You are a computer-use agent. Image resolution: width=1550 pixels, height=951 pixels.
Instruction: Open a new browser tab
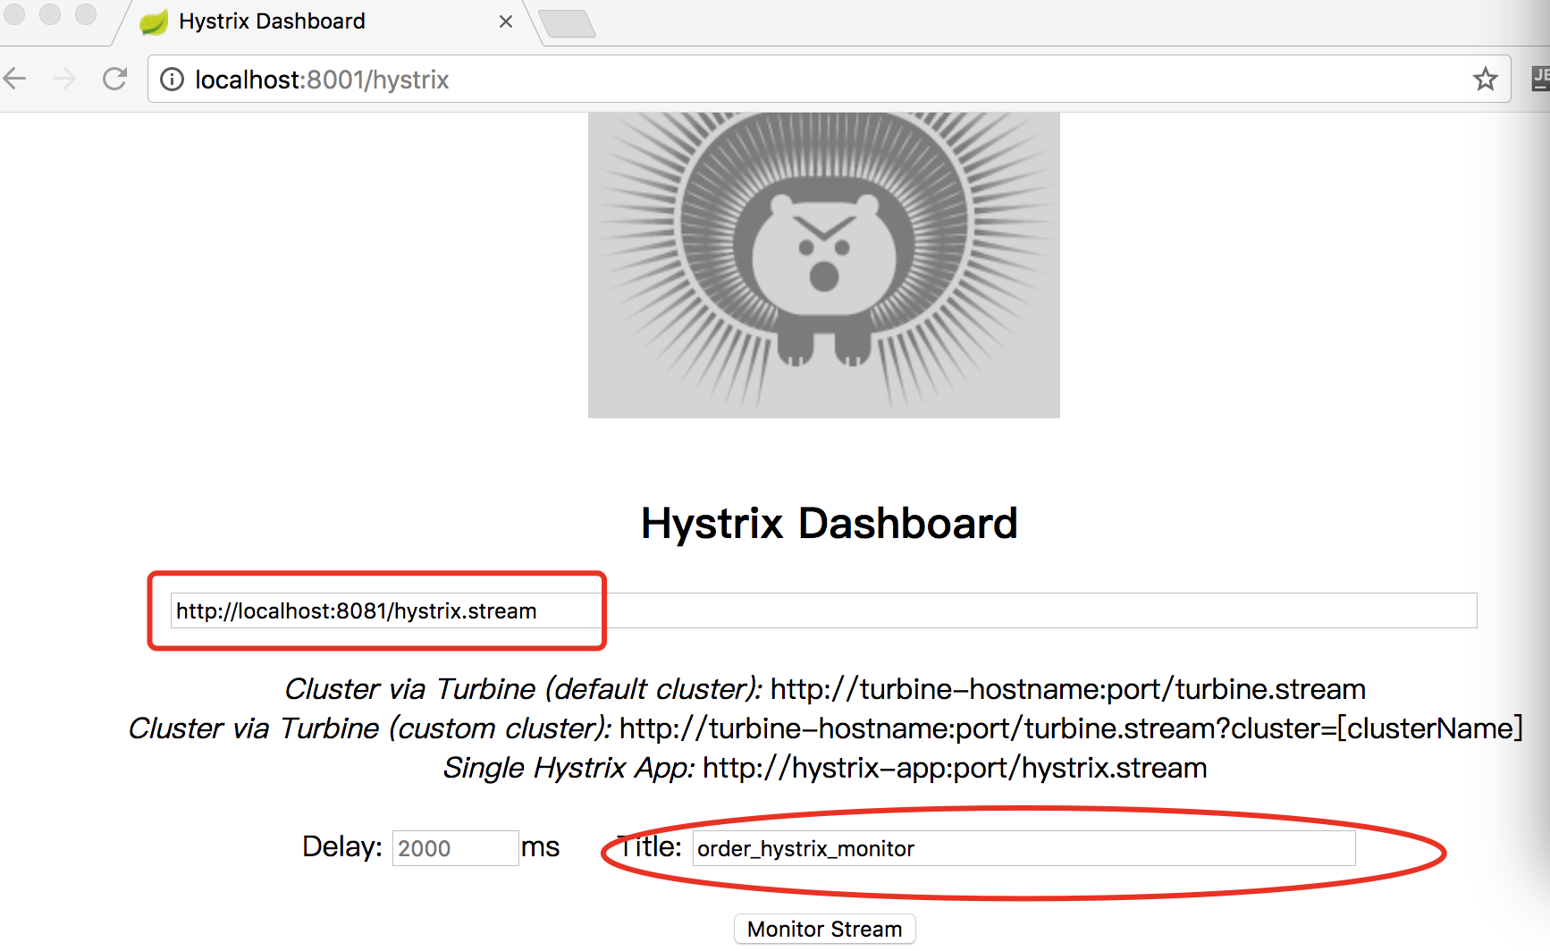(x=567, y=23)
